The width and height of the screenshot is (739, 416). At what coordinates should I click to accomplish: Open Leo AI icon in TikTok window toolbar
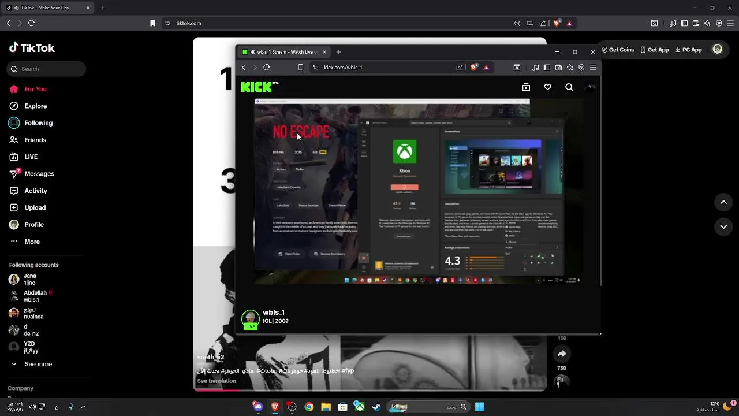coord(707,23)
